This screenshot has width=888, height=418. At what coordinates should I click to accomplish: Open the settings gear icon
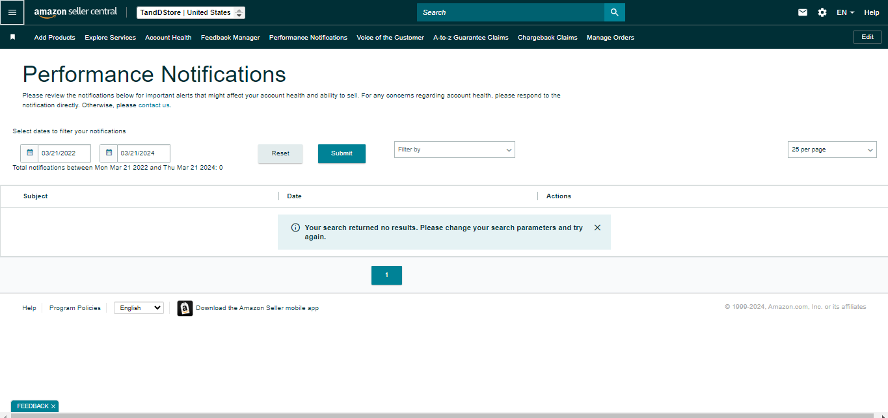click(822, 12)
